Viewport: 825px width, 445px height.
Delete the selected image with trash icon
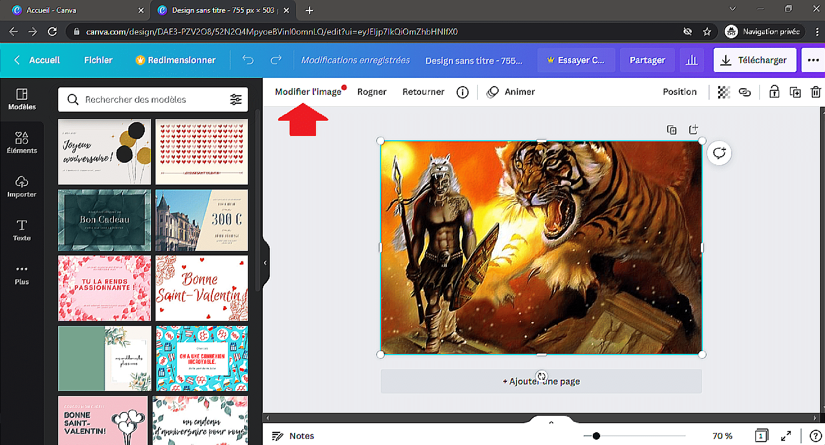816,91
